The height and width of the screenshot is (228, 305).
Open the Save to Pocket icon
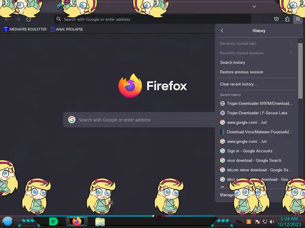[276, 19]
